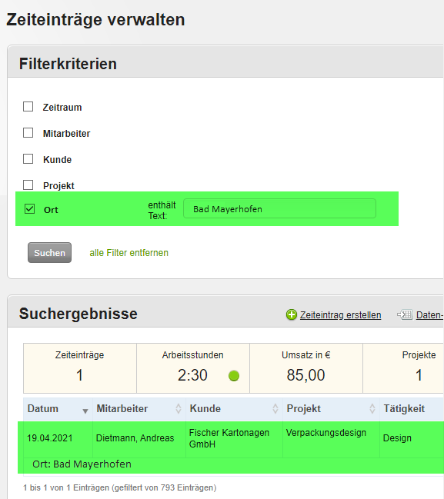The width and height of the screenshot is (444, 499).
Task: Enable the Zeitraum filter checkbox
Action: (x=28, y=107)
